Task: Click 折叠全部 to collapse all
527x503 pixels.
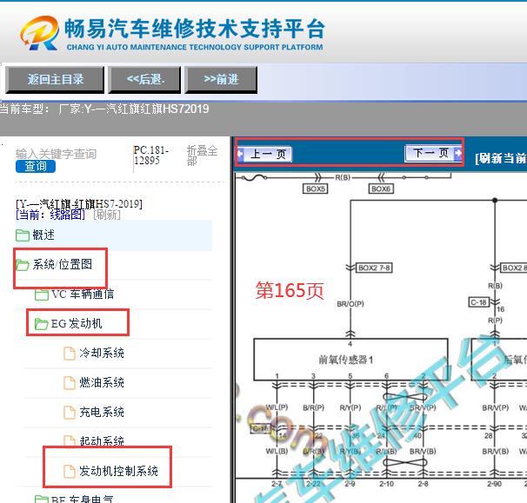Action: (x=202, y=156)
